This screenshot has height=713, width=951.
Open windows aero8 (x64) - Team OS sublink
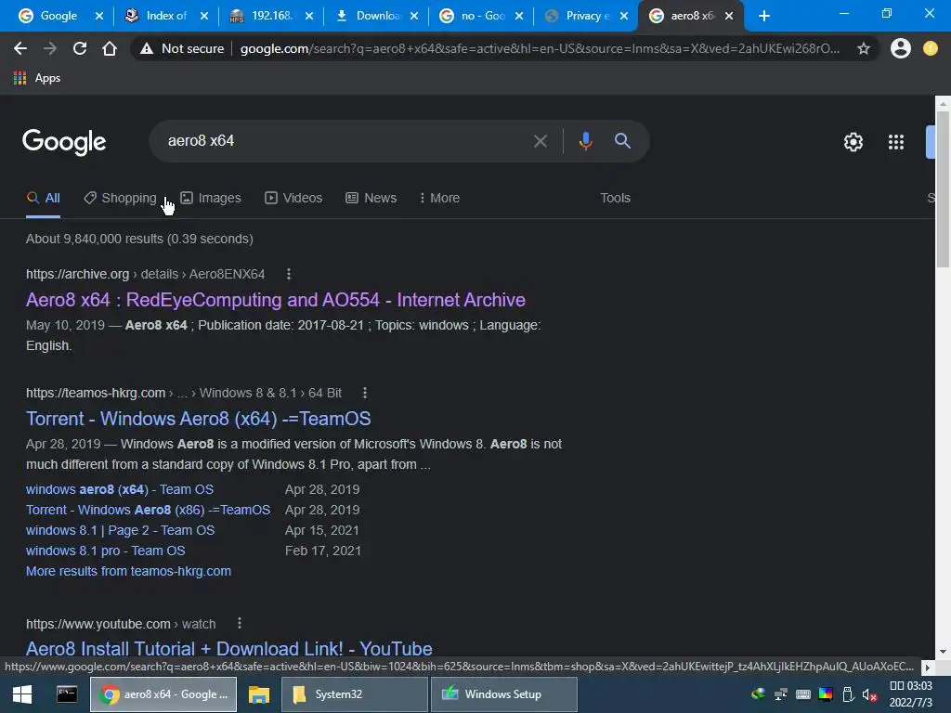coord(120,489)
